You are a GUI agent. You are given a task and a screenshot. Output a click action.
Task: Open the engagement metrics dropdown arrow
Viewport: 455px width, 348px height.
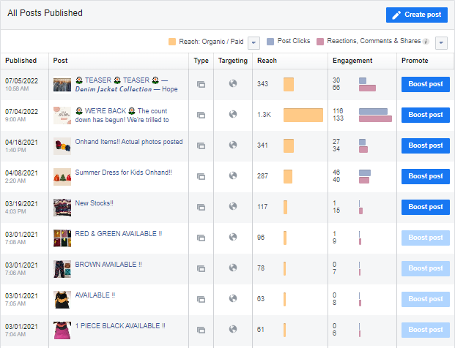441,43
